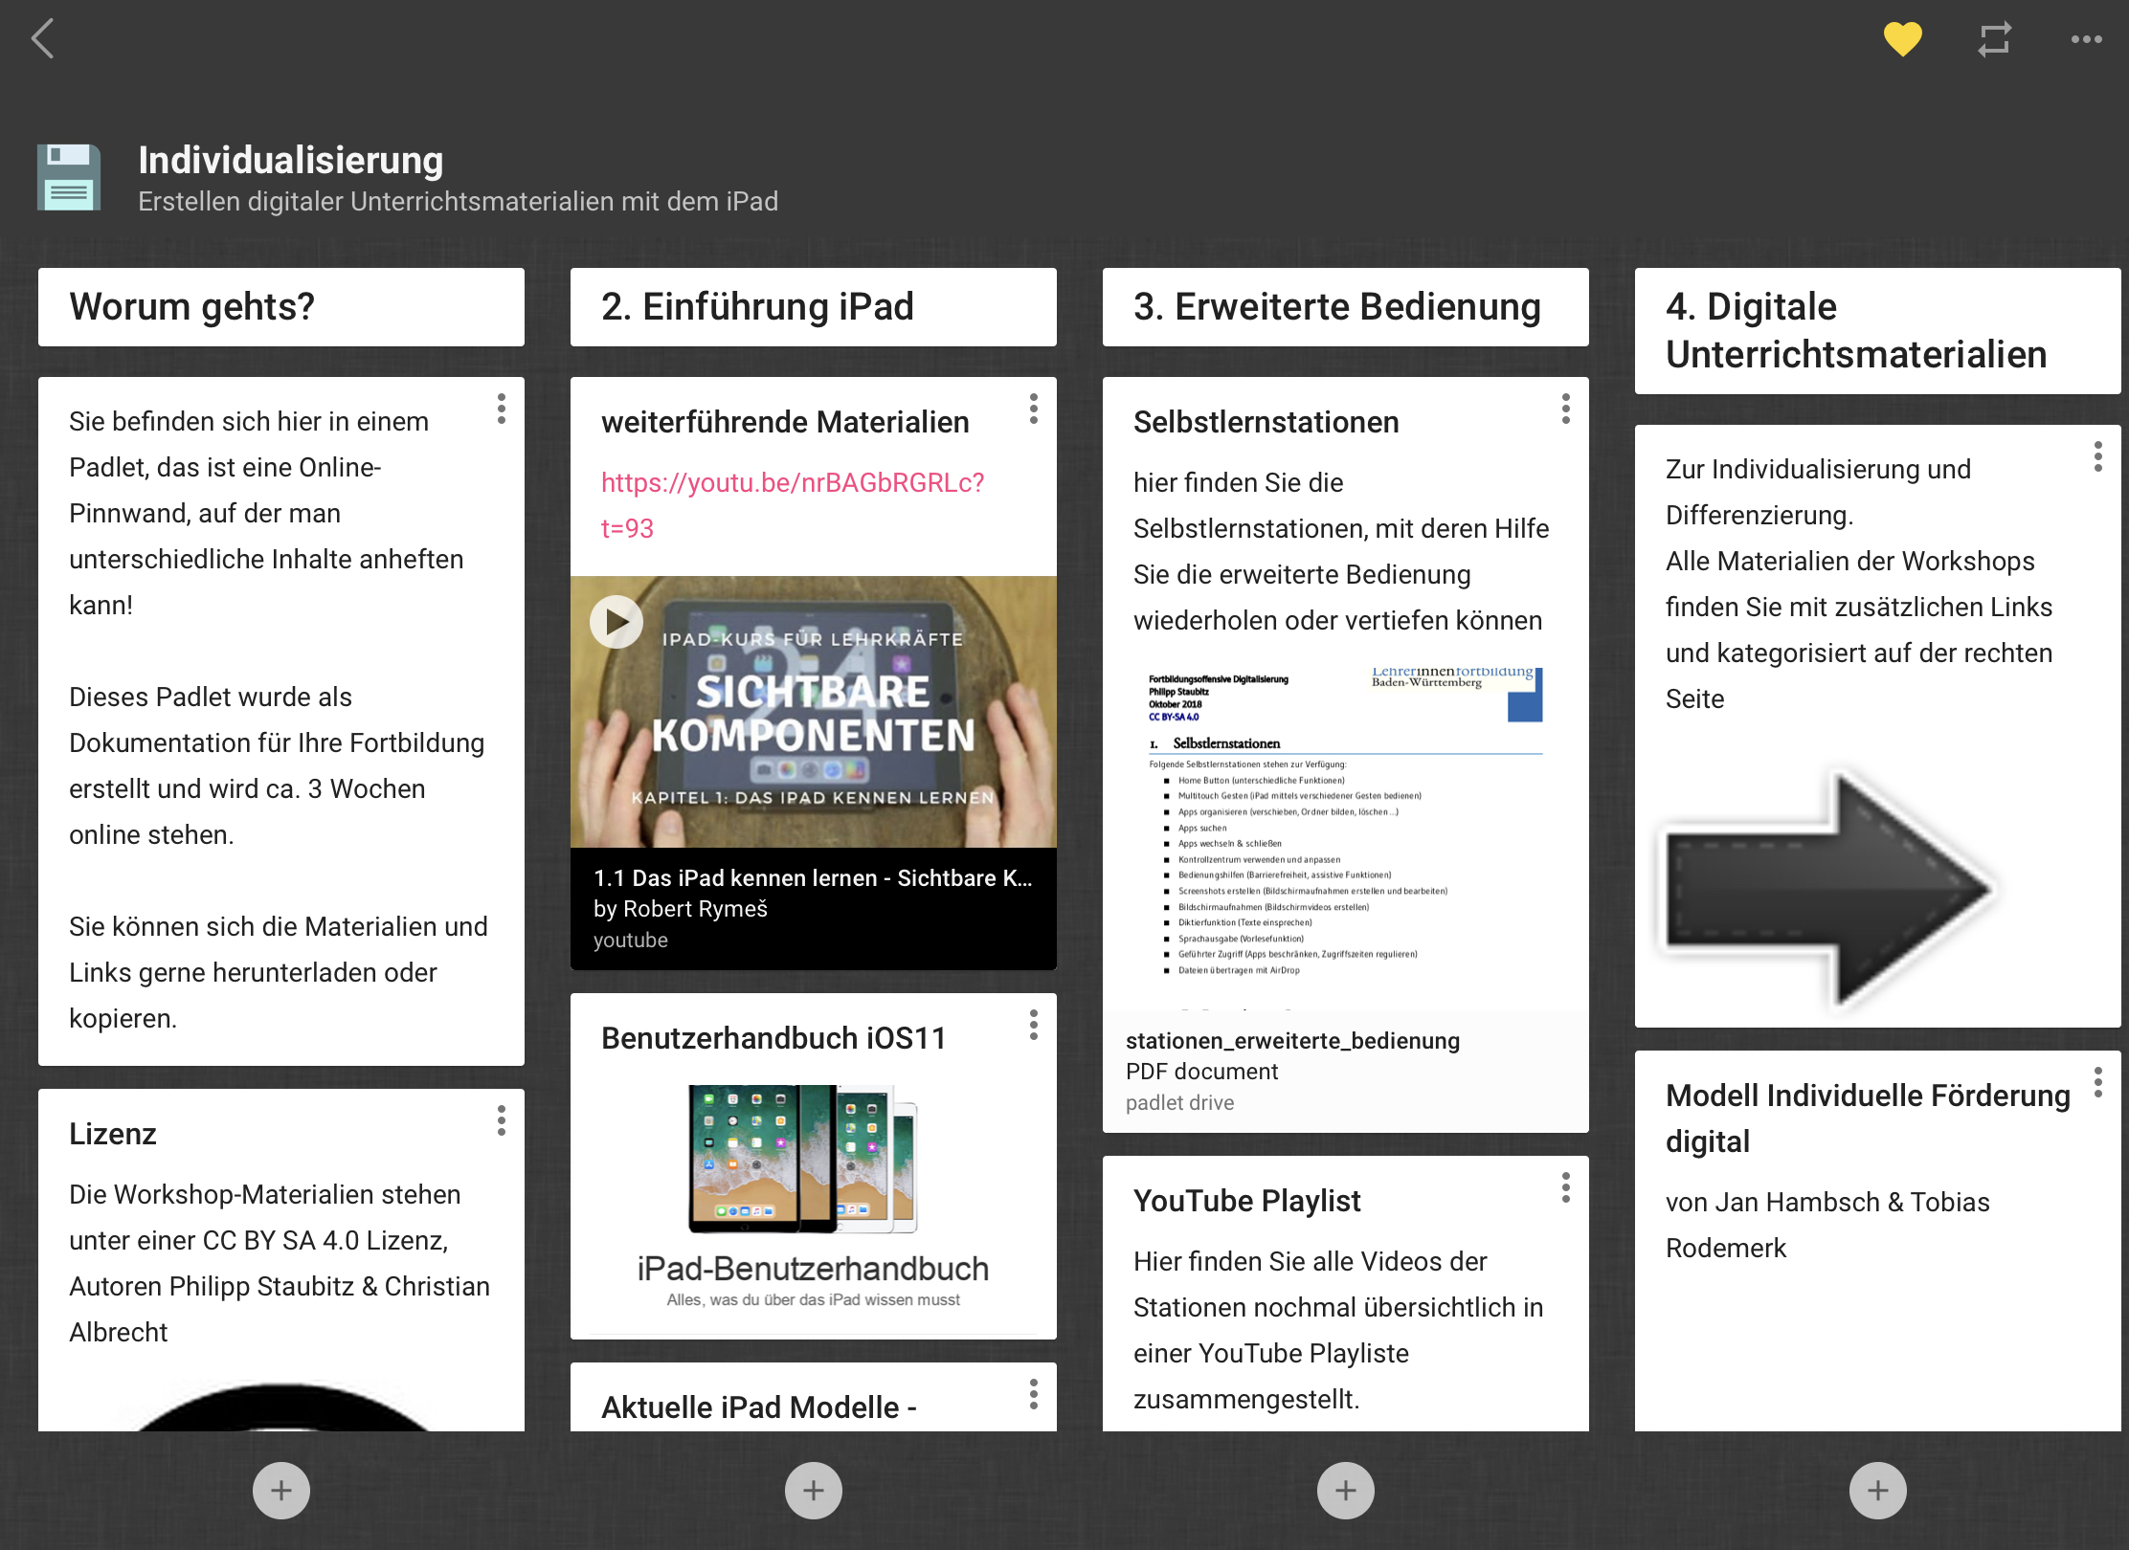Click the remake arrows icon

pyautogui.click(x=1995, y=39)
